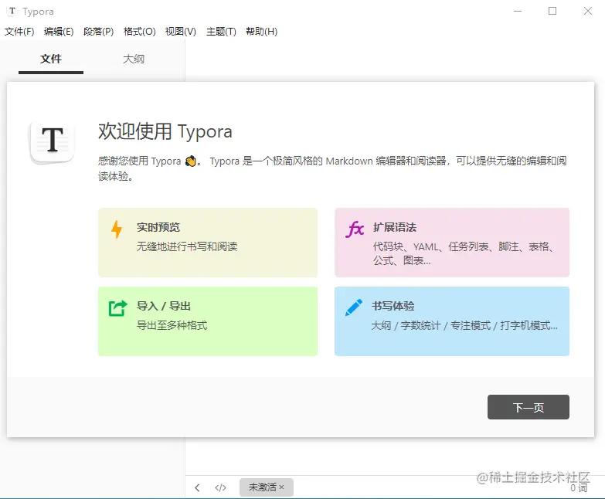The width and height of the screenshot is (605, 499).
Task: Open the 主题(T) menu
Action: click(x=221, y=32)
